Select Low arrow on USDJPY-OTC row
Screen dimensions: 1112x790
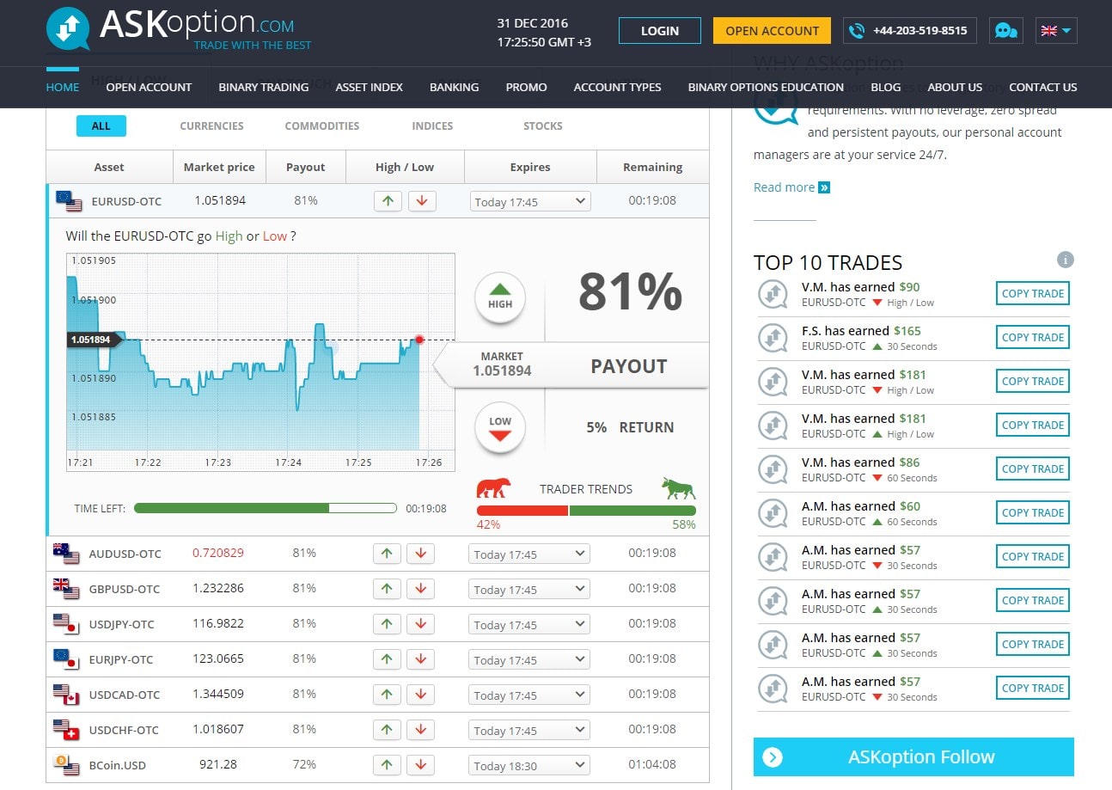pos(421,624)
